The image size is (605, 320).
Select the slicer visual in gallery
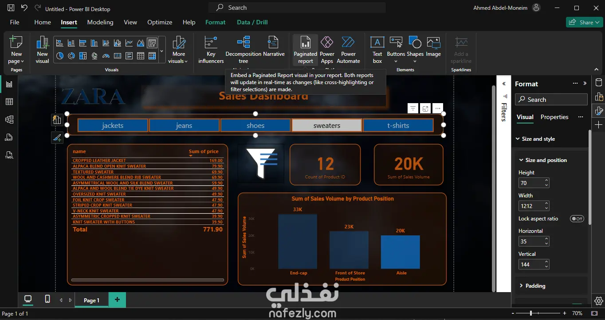tap(152, 43)
